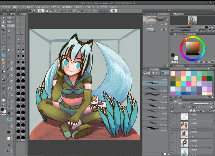Select the magnifier Zoom tool in toolbox

[3, 18]
